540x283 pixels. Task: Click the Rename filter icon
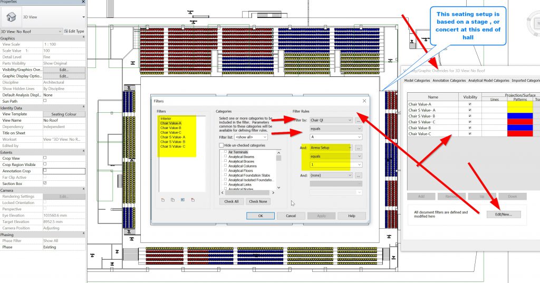pyautogui.click(x=182, y=199)
